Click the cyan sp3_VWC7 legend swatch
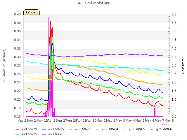The height and width of the screenshot is (140, 187). click(17, 135)
